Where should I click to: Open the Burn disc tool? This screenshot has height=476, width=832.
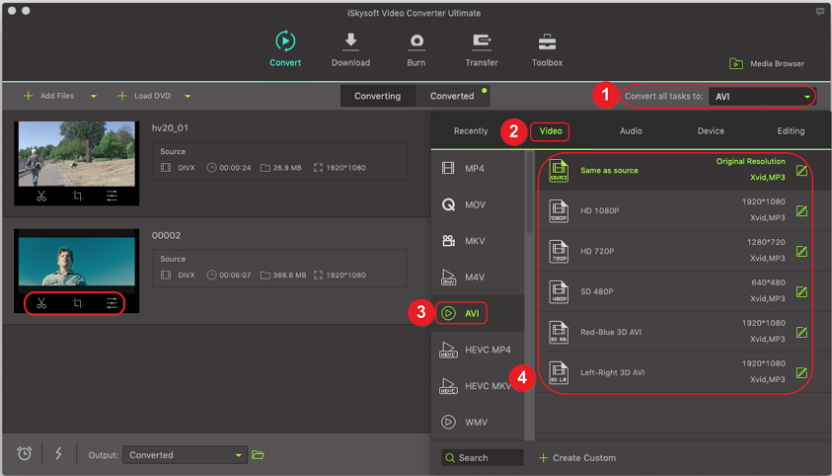coord(416,41)
